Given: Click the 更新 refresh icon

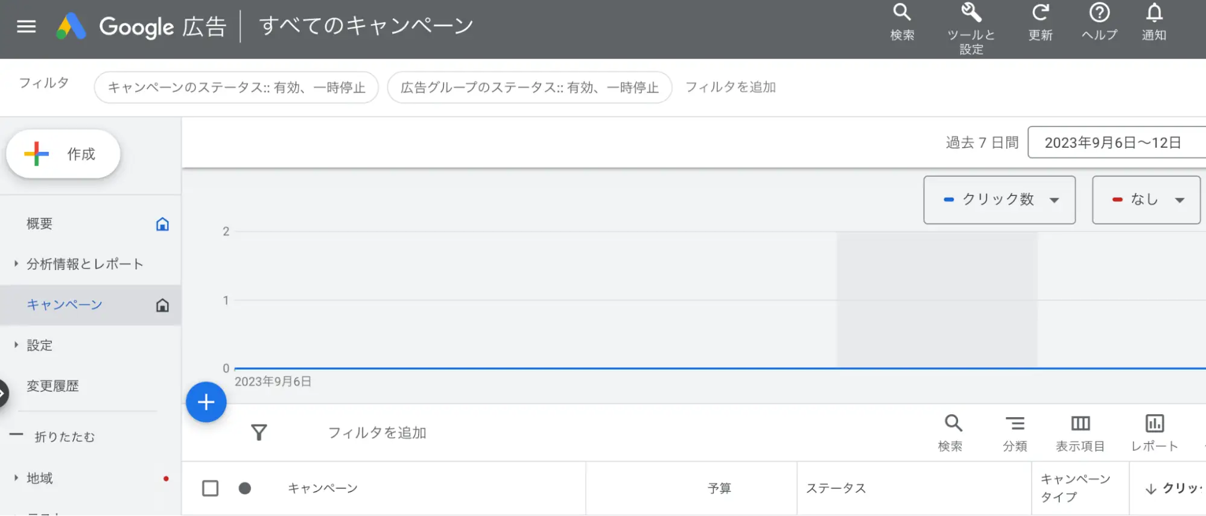Looking at the screenshot, I should coord(1040,13).
